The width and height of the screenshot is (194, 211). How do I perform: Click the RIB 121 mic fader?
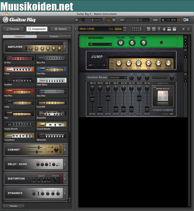[x=92, y=99]
